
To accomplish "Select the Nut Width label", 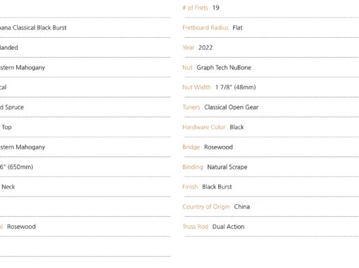I will pyautogui.click(x=196, y=88).
